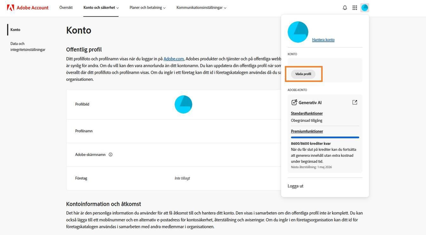Click the Profilbild avatar image
This screenshot has height=235, width=426.
point(184,104)
